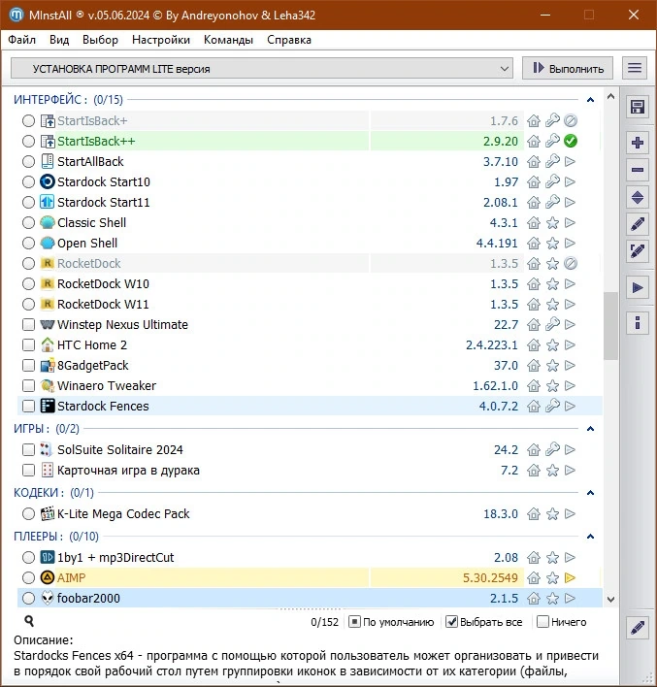The height and width of the screenshot is (687, 657).
Task: Open the Вид menu
Action: pyautogui.click(x=59, y=40)
